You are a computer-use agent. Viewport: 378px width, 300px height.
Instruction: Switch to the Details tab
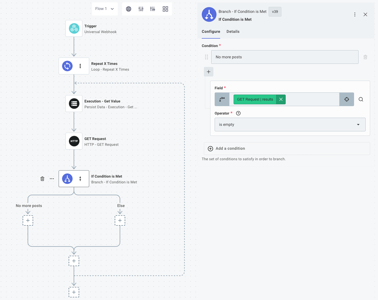pos(233,32)
